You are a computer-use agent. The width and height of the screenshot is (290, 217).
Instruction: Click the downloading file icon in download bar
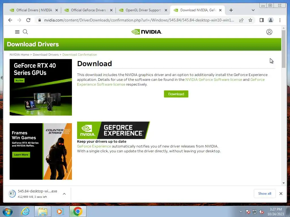click(x=12, y=194)
